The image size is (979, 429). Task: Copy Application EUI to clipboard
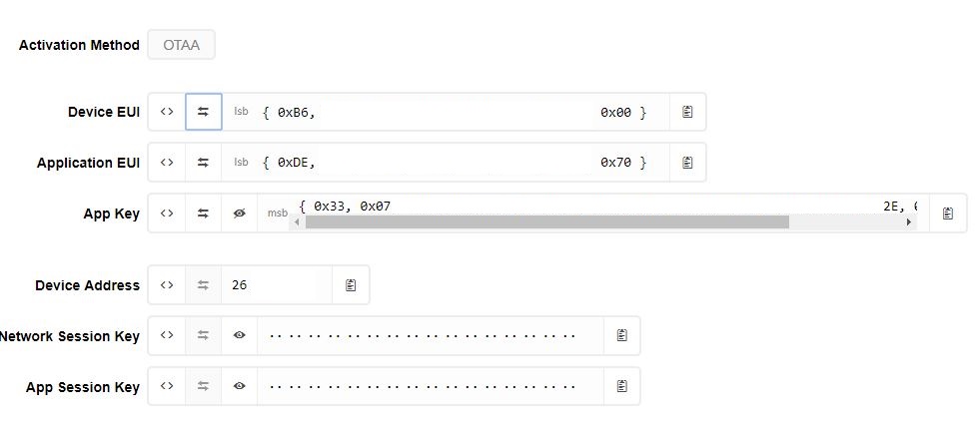687,162
